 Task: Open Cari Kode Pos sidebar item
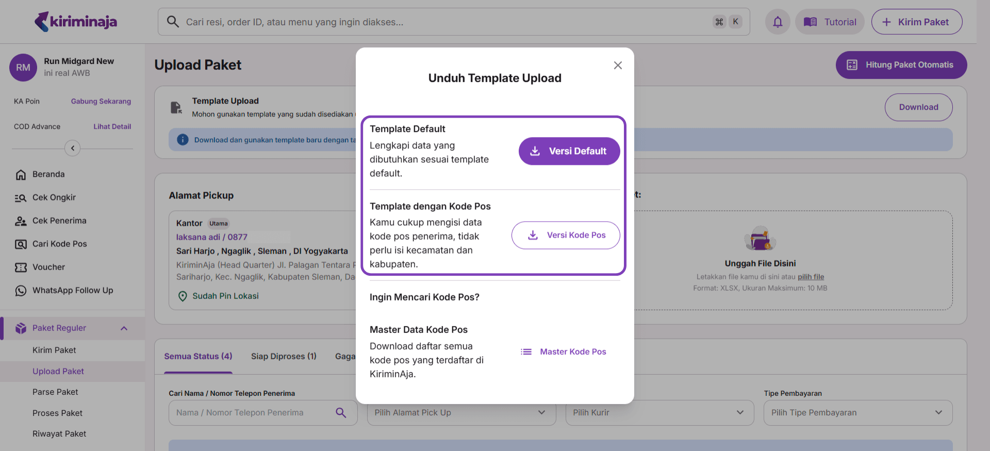pos(59,244)
